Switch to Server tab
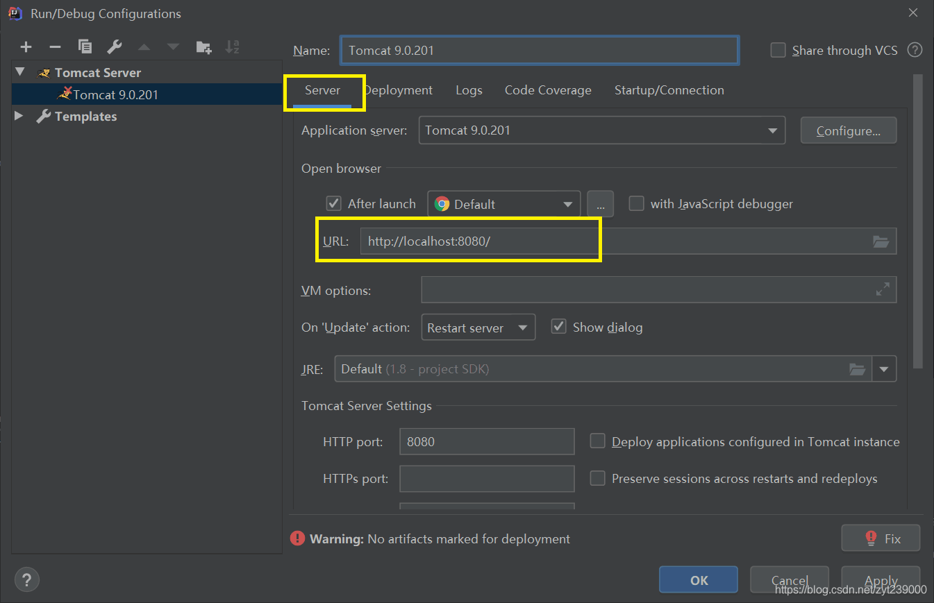The image size is (934, 603). click(323, 90)
